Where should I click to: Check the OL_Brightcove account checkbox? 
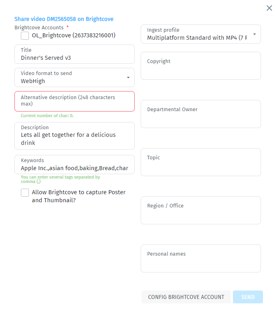tap(25, 36)
